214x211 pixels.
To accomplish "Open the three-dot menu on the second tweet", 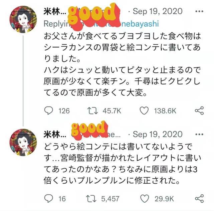I will point(199,135).
